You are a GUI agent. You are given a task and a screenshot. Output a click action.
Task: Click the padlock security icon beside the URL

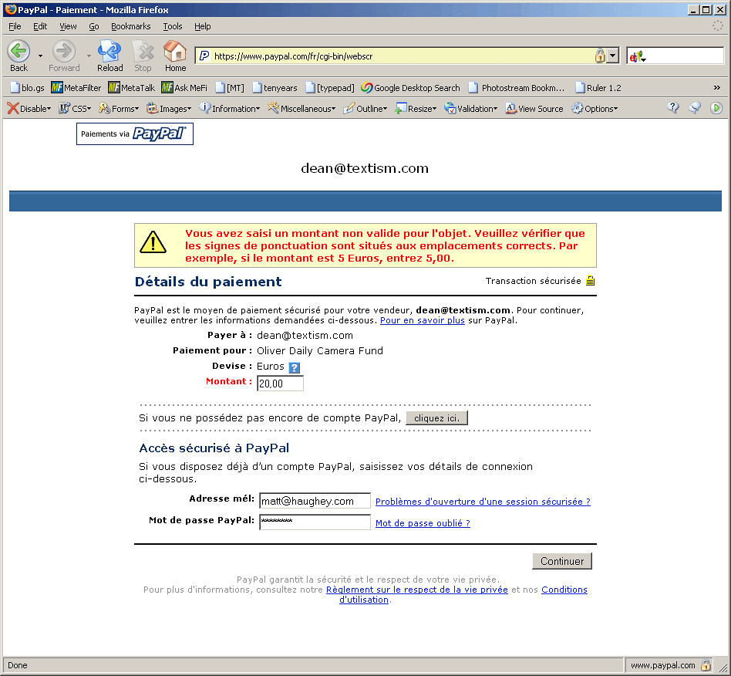pos(599,56)
